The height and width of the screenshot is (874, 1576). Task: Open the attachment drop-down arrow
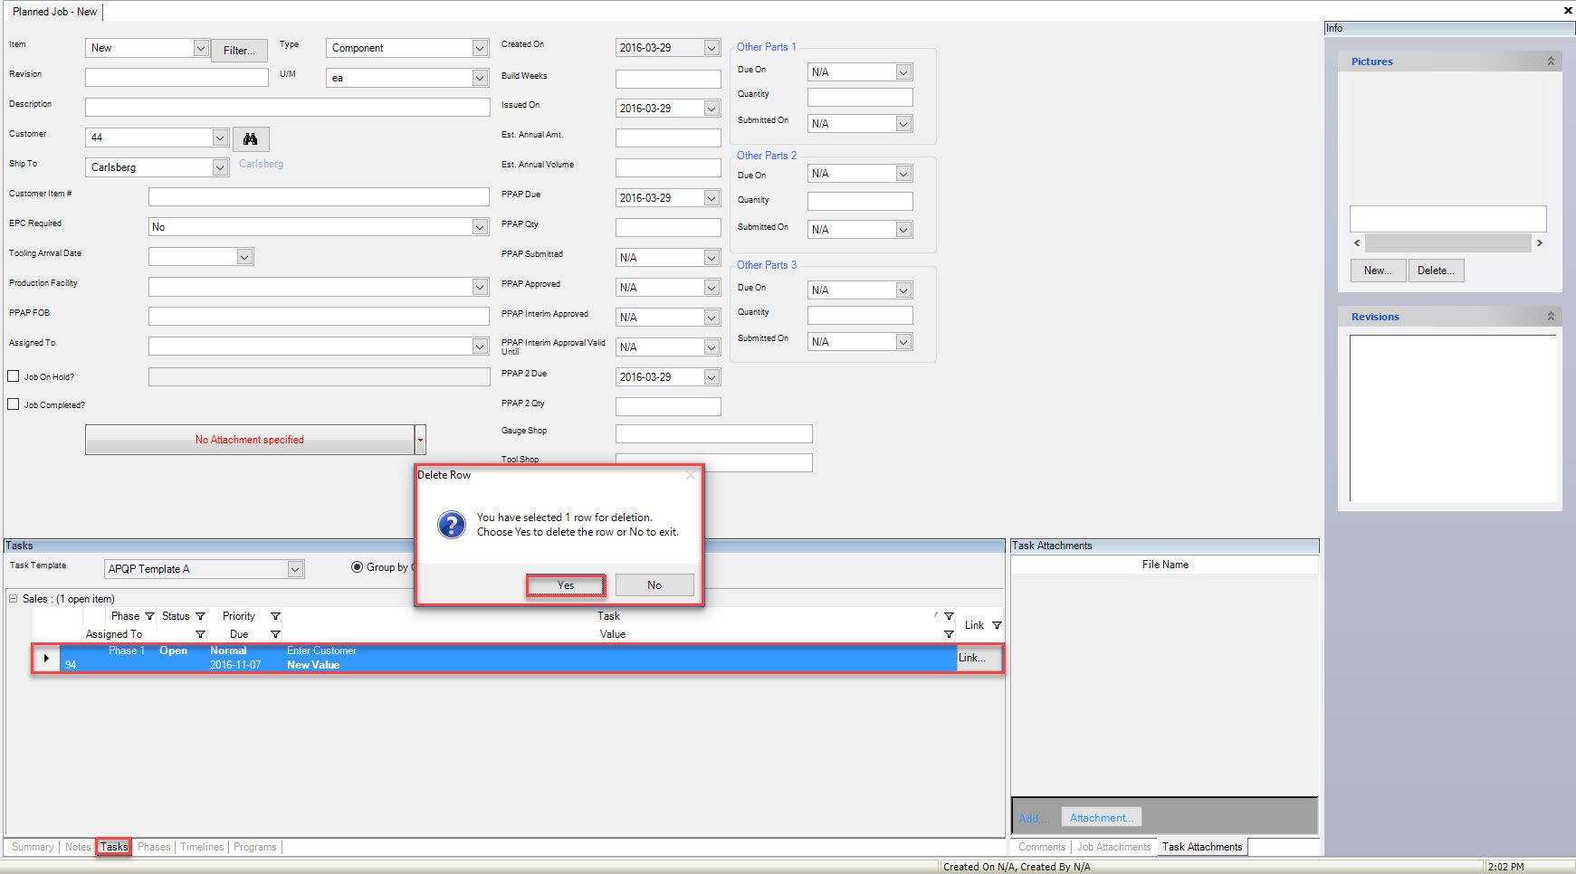[420, 440]
